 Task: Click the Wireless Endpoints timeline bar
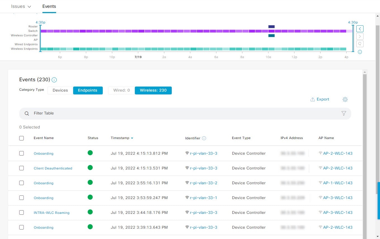pos(193,49)
